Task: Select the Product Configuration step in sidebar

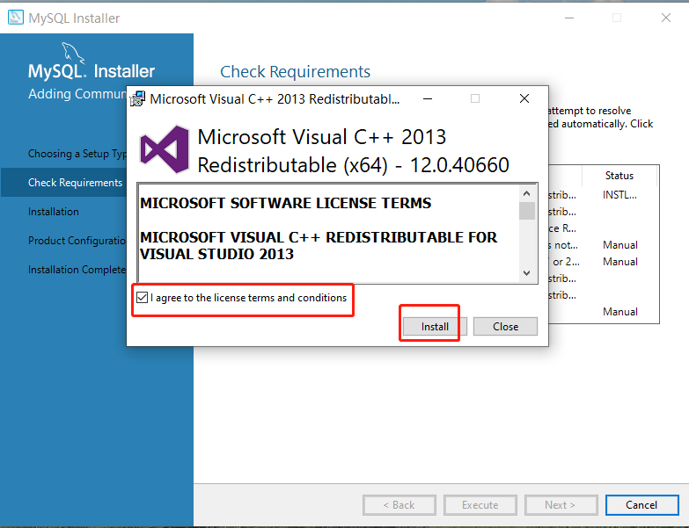Action: pos(77,241)
